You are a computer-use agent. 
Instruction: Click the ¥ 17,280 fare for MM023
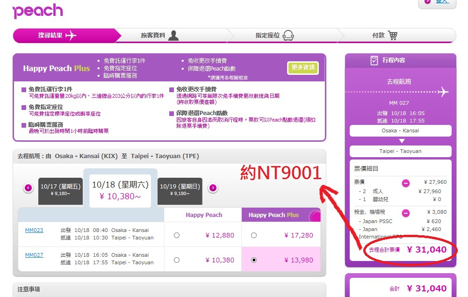(299, 235)
